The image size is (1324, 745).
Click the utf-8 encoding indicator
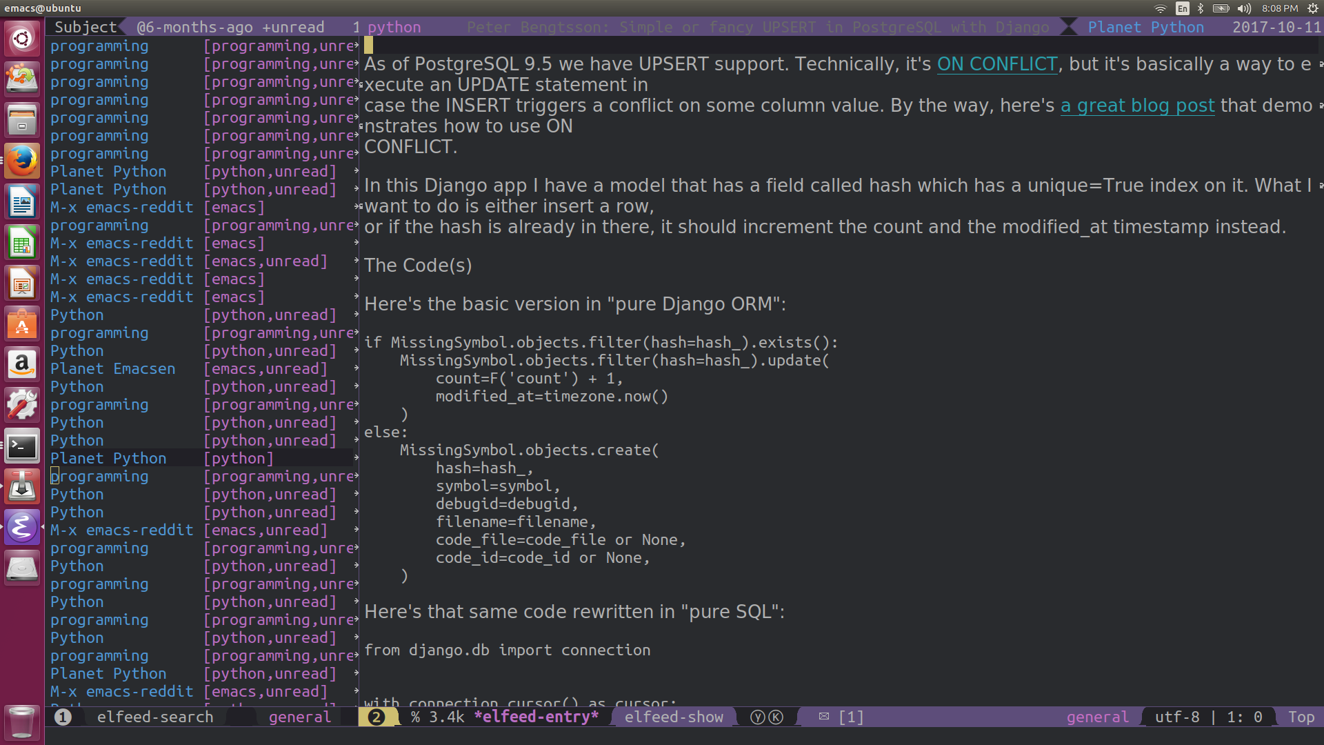[x=1177, y=717]
